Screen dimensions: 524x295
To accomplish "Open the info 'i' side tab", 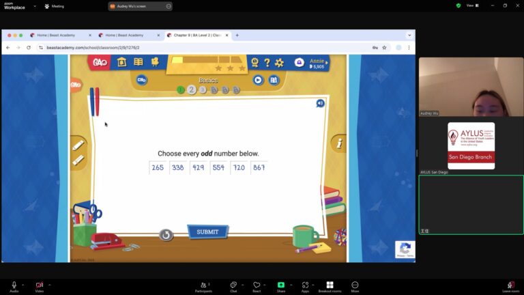I will (338, 143).
